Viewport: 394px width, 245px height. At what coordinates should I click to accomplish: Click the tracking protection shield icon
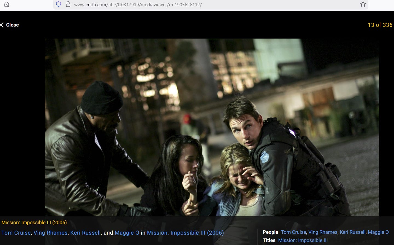[59, 4]
